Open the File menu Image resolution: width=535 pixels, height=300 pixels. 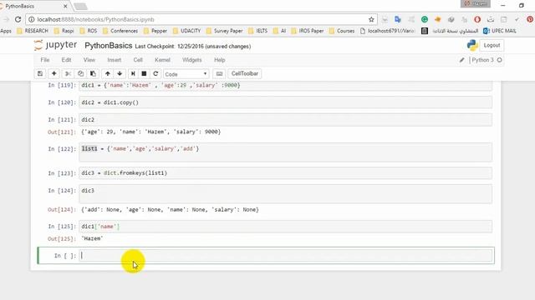pyautogui.click(x=44, y=60)
